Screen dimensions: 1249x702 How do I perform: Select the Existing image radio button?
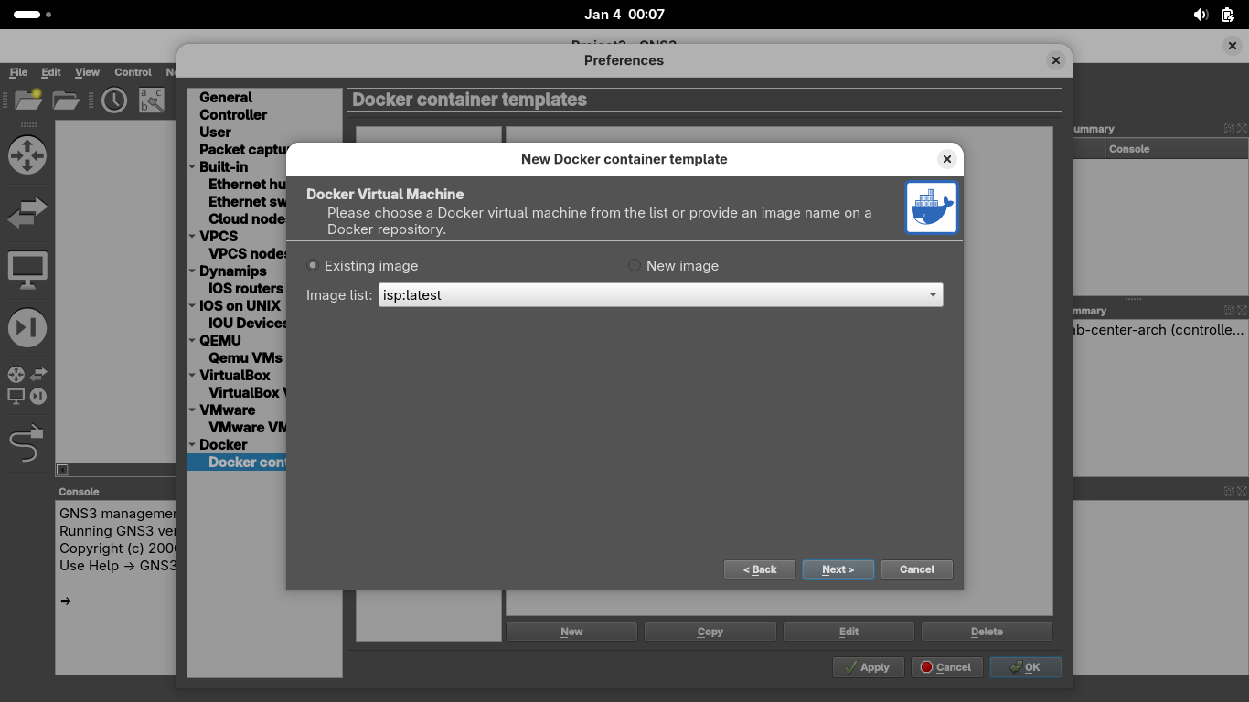313,266
